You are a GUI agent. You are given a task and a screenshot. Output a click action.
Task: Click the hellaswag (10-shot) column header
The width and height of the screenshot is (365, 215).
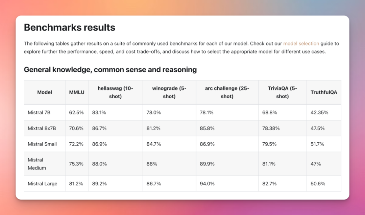tap(115, 92)
